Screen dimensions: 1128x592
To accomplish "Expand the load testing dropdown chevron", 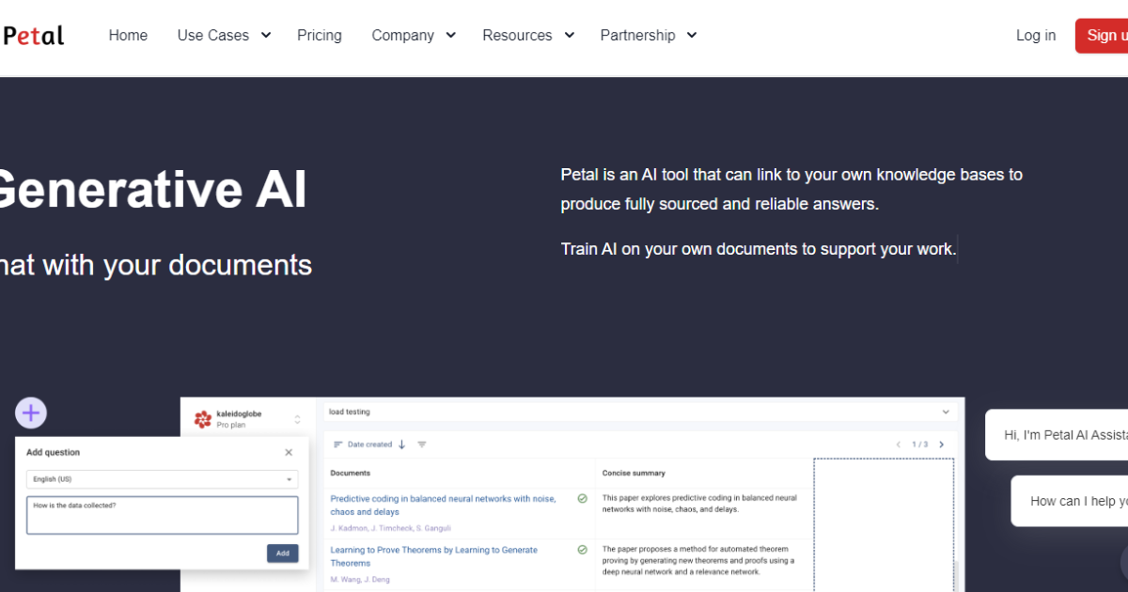I will tap(946, 412).
